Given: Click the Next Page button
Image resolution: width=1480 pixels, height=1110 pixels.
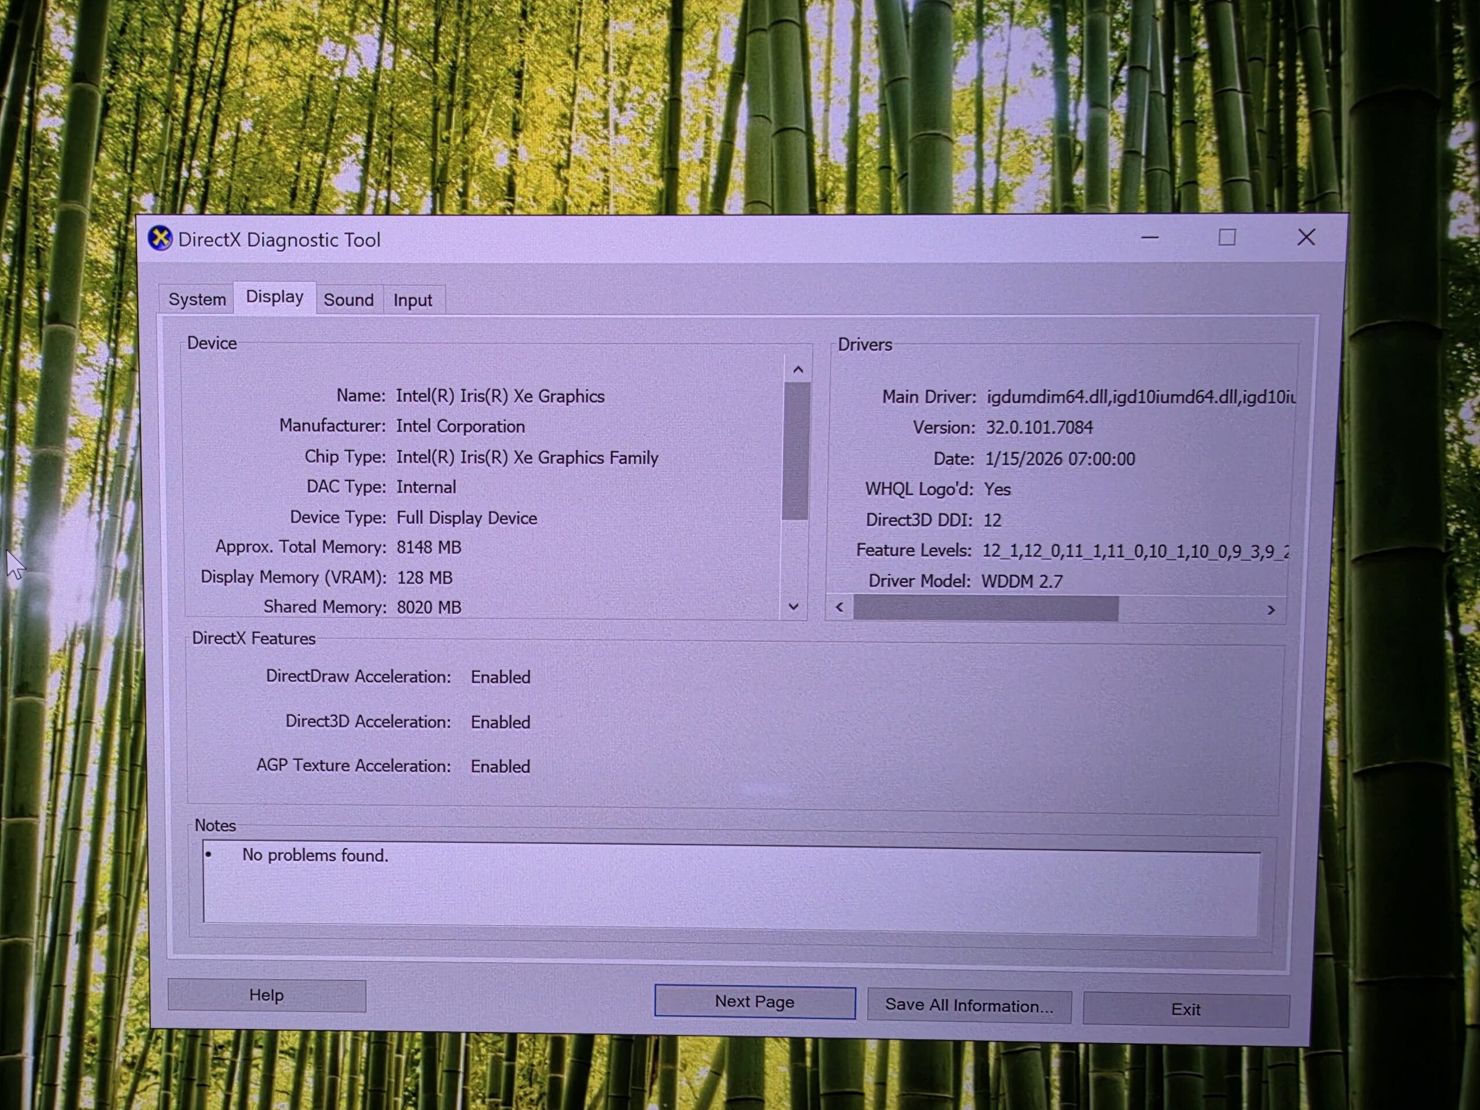Looking at the screenshot, I should (x=754, y=1002).
